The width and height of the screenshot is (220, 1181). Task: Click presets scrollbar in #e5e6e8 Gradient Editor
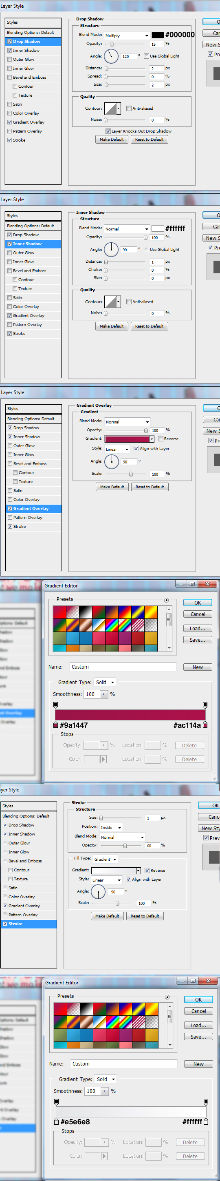coord(170,1025)
